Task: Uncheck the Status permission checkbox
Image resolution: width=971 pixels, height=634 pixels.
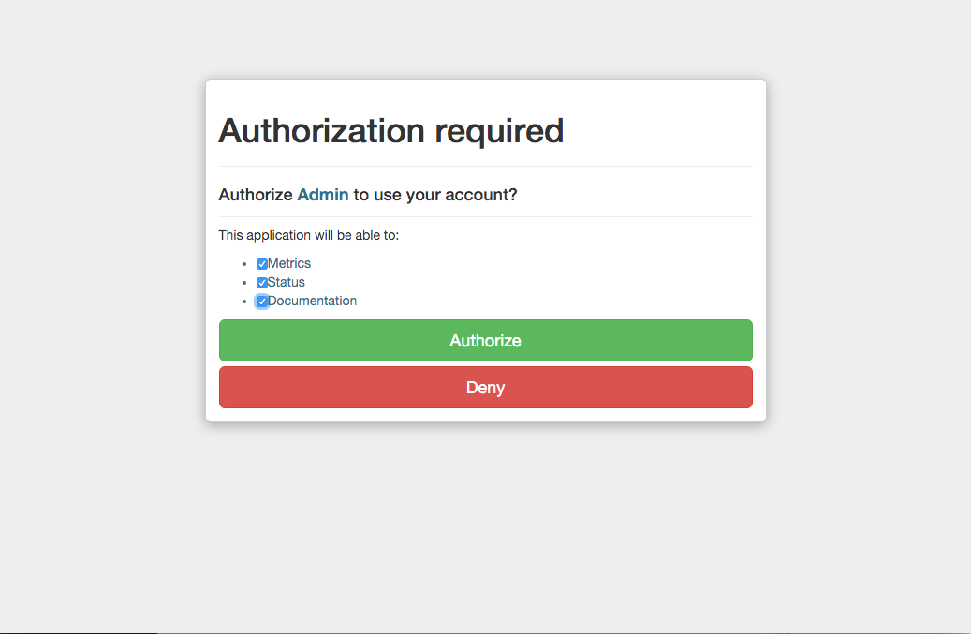Action: coord(262,283)
